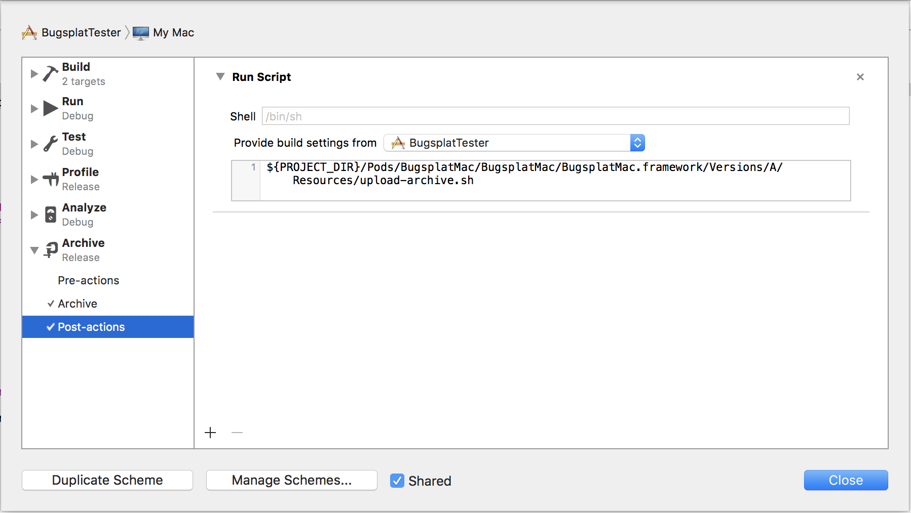Image resolution: width=911 pixels, height=513 pixels.
Task: Open the Provide build settings from dropdown
Action: (x=514, y=143)
